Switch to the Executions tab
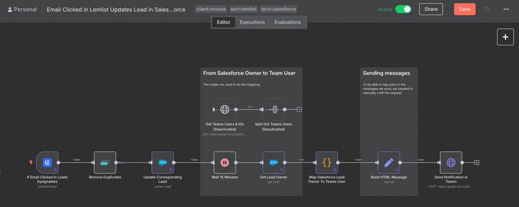 tap(252, 22)
